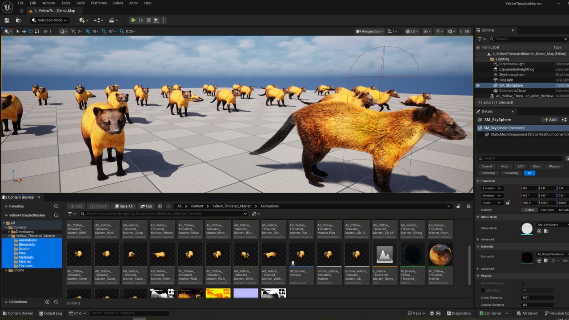Open the Content Browser settings gear
The image size is (569, 320).
[469, 206]
